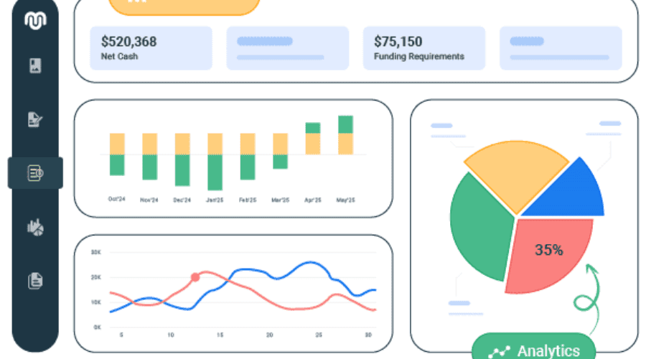Click the May'25 bar in bar chart
Screen dimensions: 646x359
click(345, 135)
